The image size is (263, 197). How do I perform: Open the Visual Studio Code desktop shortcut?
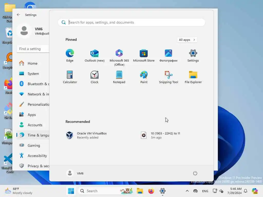[7, 163]
